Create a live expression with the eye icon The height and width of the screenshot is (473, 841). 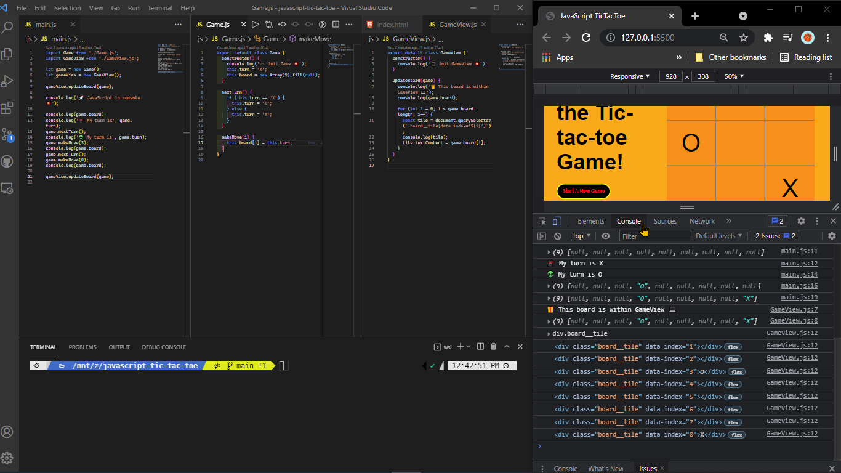(x=606, y=236)
